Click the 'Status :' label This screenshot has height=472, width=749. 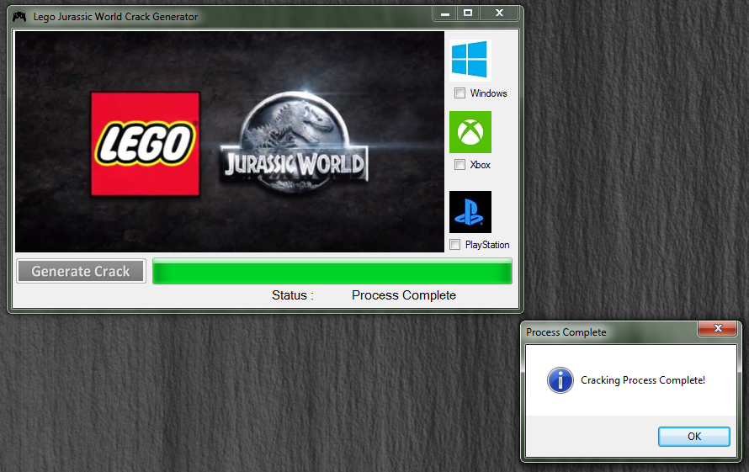pos(293,295)
